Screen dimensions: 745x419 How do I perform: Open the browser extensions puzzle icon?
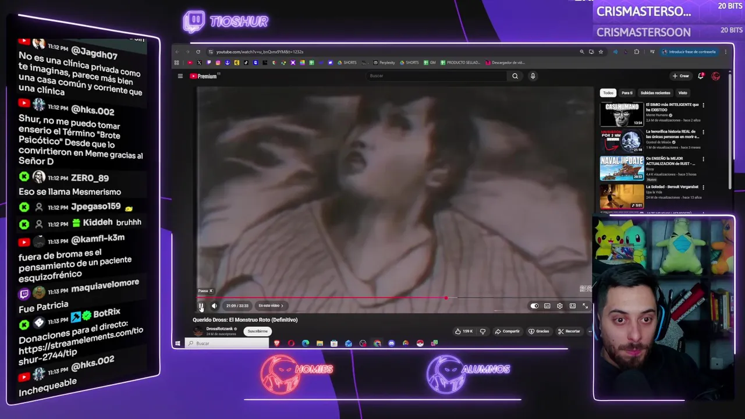(x=636, y=52)
